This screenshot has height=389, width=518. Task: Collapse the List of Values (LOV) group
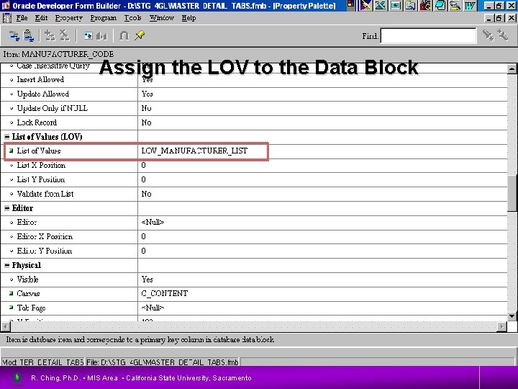7,137
